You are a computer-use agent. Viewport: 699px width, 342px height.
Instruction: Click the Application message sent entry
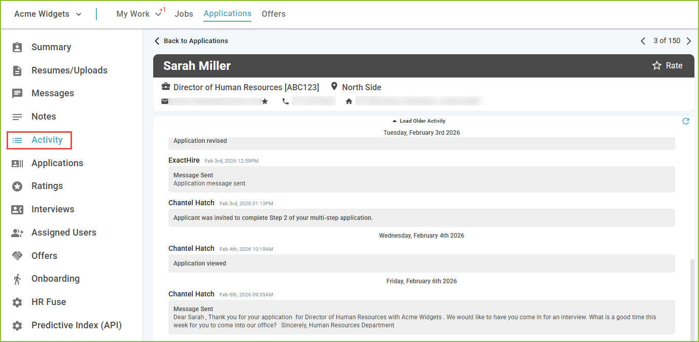coord(422,179)
